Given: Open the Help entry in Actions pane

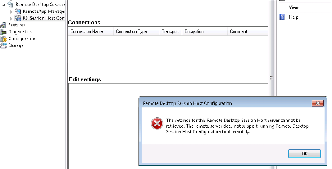Looking at the screenshot, I should [294, 17].
